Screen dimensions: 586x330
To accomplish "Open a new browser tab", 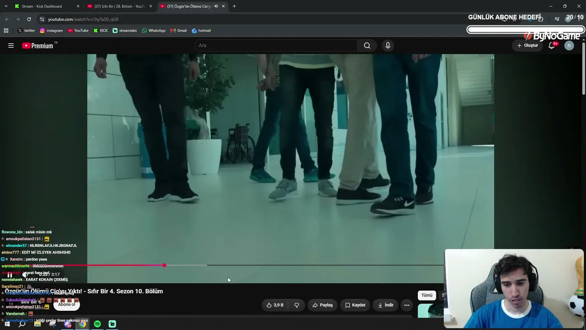I will [x=234, y=6].
